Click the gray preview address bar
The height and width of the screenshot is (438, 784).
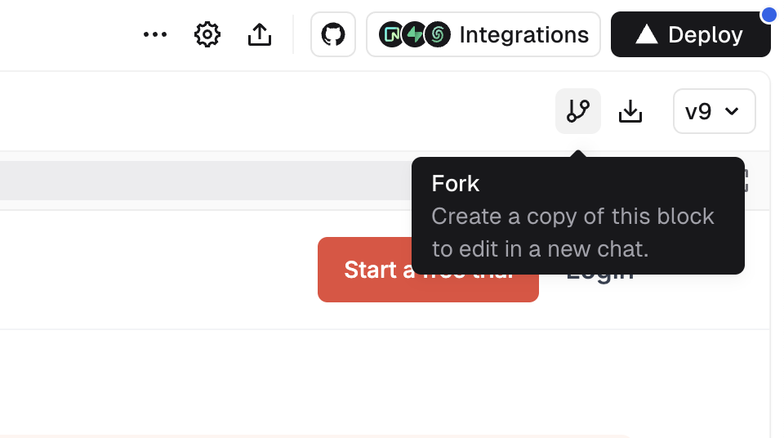pos(204,181)
